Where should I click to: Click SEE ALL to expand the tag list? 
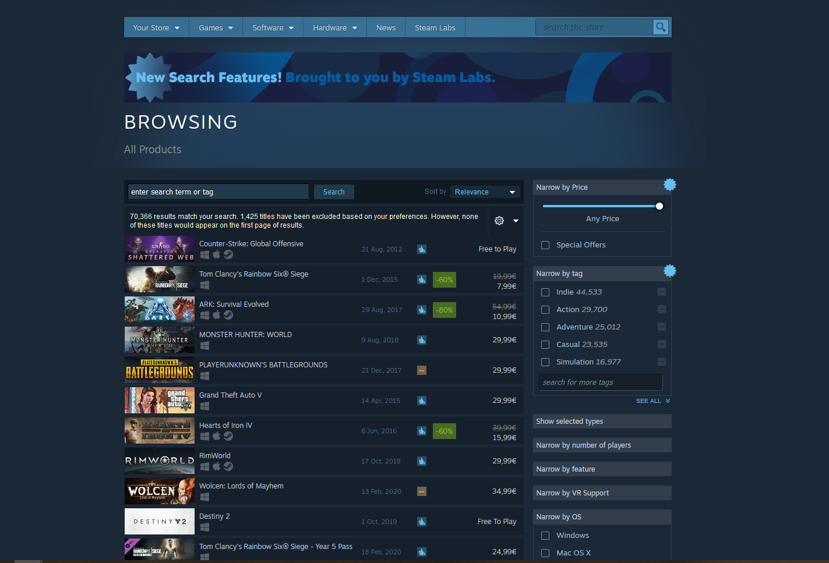(x=653, y=401)
